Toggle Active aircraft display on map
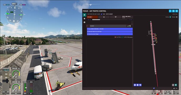The height and width of the screenshot is (95, 181). click(x=170, y=17)
